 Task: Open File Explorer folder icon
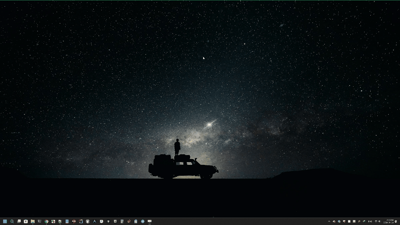point(33,221)
